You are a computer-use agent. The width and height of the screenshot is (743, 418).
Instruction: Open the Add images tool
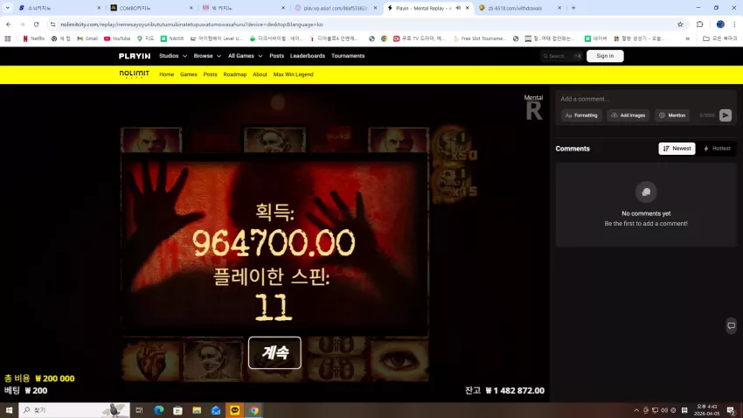click(x=628, y=115)
